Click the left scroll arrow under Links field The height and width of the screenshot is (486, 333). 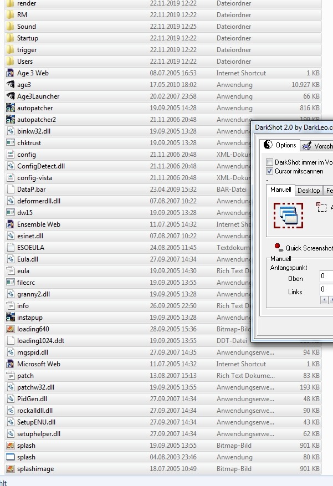[x=324, y=300]
